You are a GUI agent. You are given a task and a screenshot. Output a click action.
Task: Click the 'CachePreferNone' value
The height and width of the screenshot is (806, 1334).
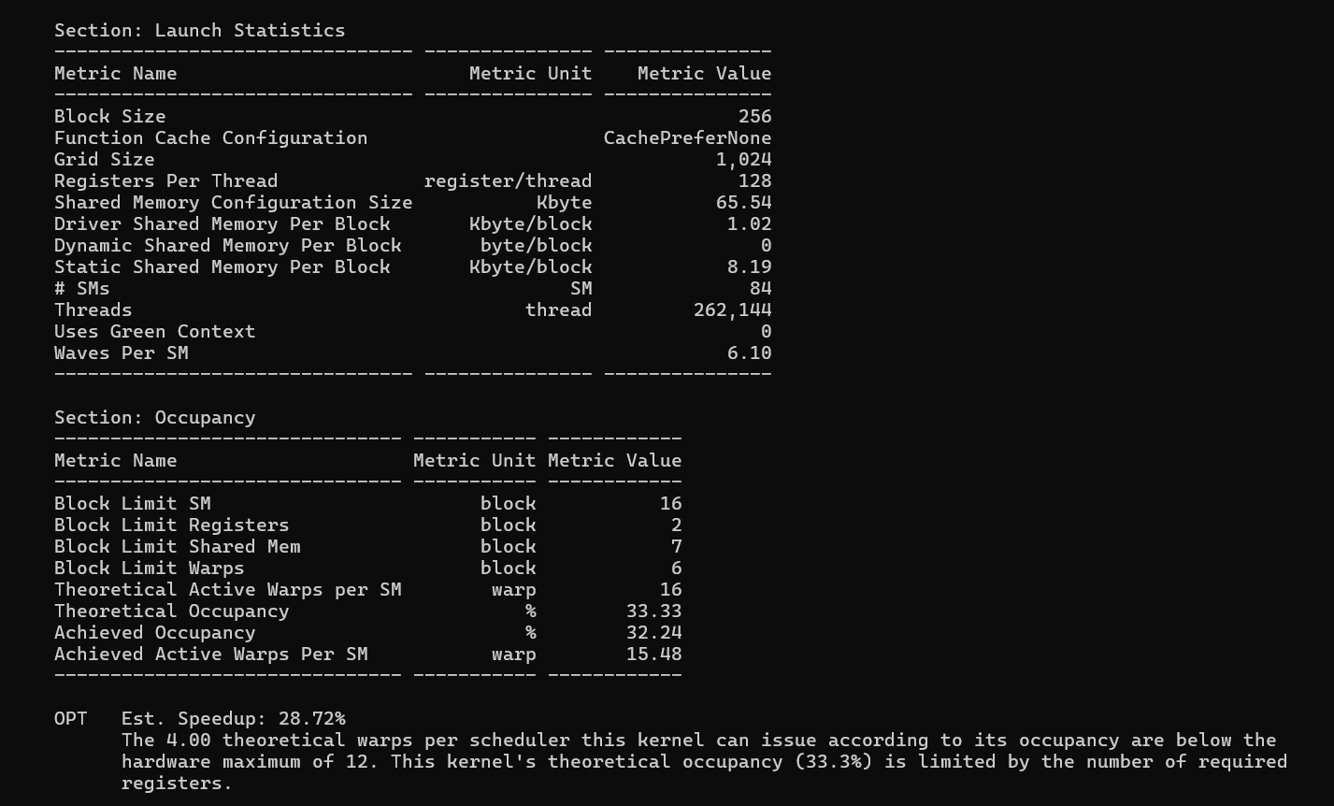tap(687, 138)
